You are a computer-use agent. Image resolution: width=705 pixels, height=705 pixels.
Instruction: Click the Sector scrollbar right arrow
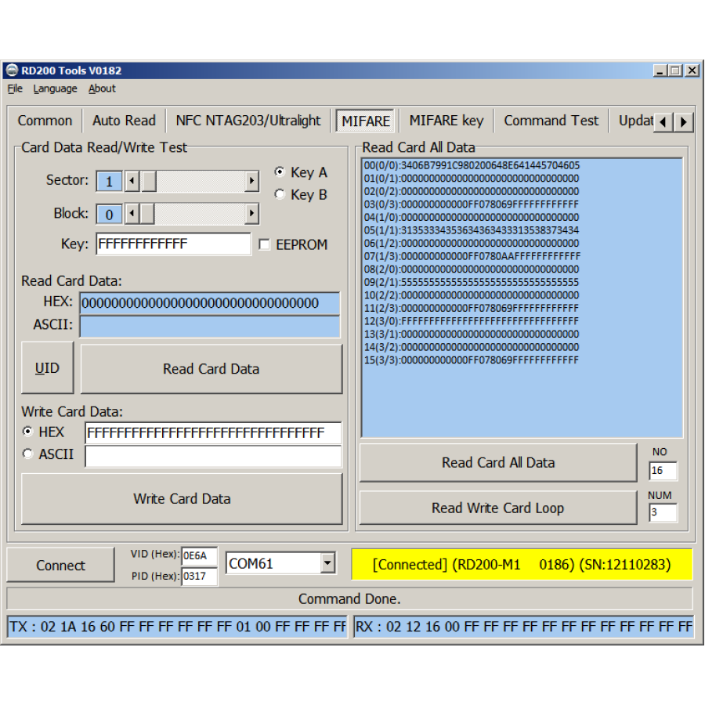[251, 182]
